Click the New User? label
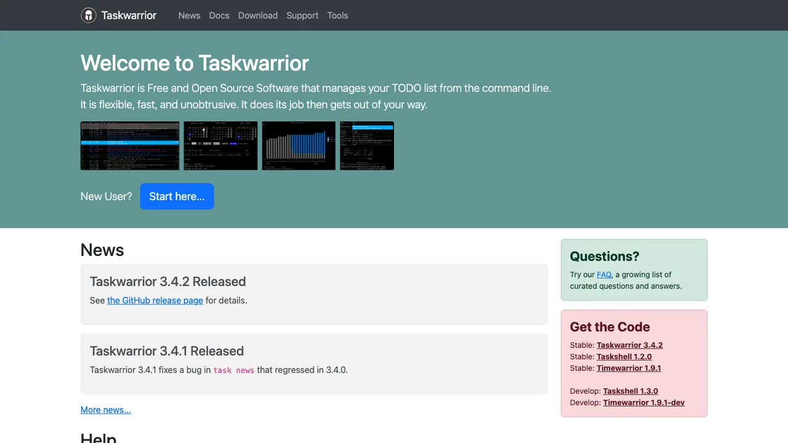The width and height of the screenshot is (788, 443). click(x=107, y=196)
